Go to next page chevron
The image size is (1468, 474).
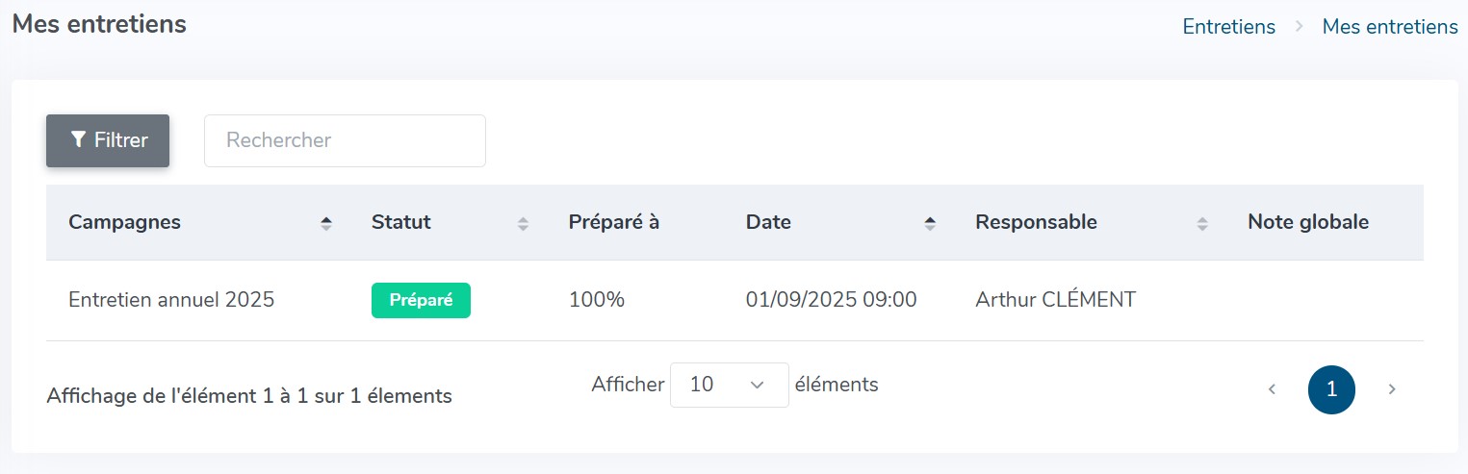(x=1392, y=389)
